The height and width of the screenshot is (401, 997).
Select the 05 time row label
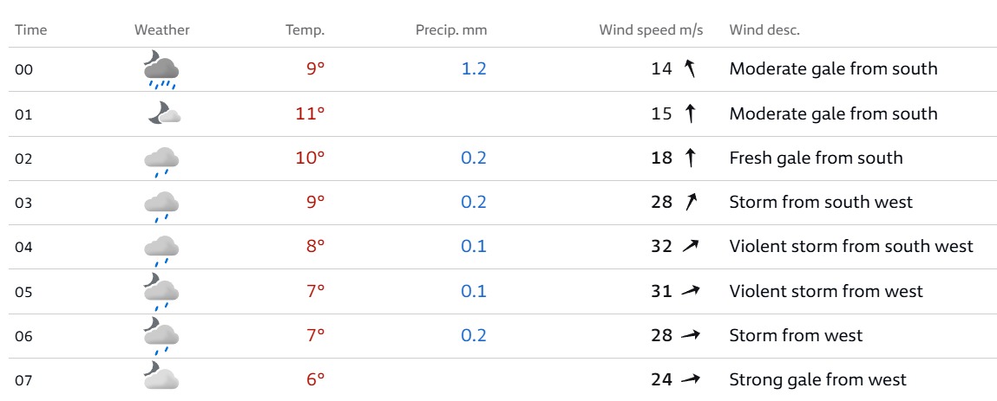23,292
